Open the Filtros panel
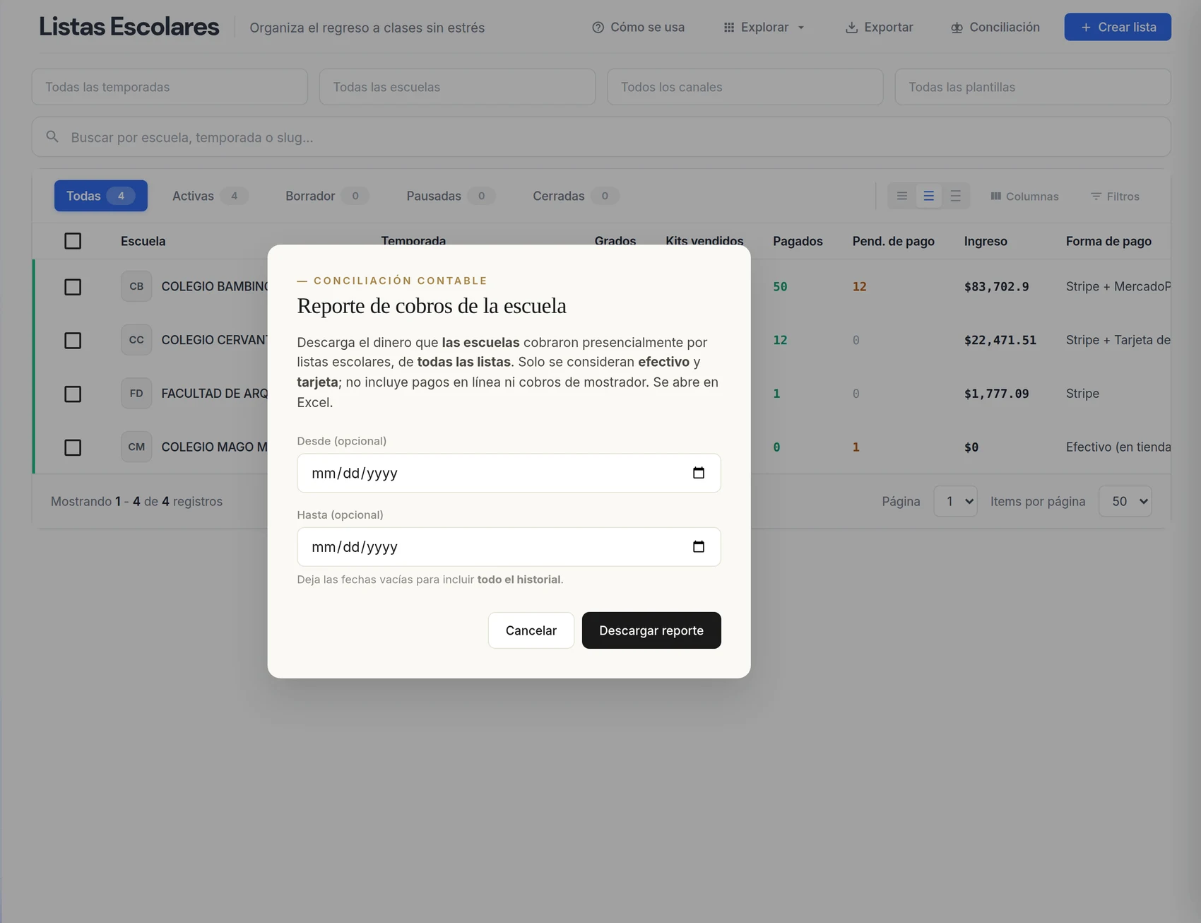 (1115, 196)
